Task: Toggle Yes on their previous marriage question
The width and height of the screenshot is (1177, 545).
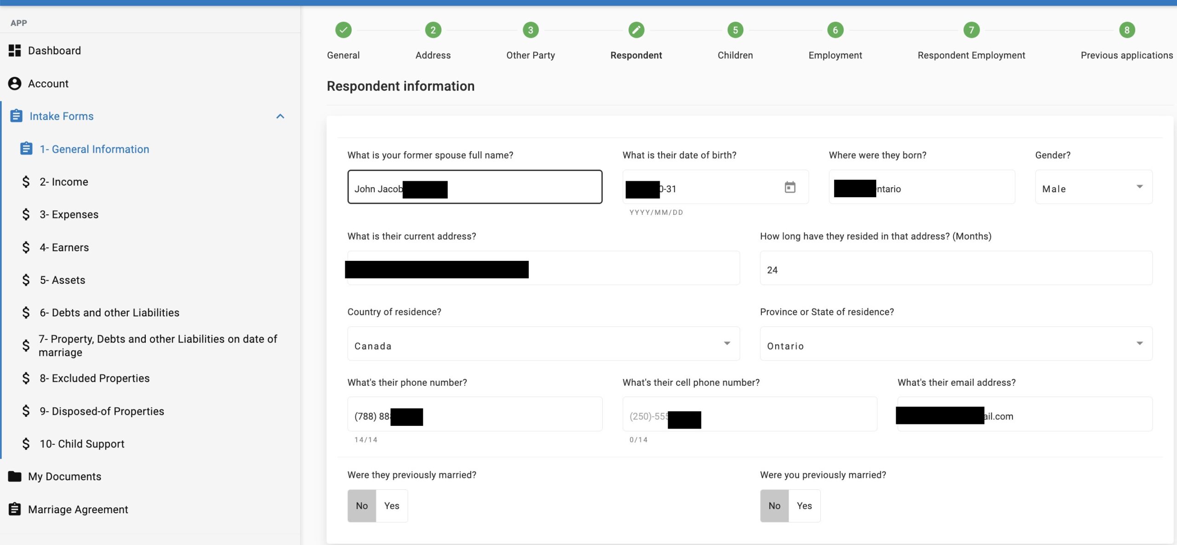Action: click(392, 505)
